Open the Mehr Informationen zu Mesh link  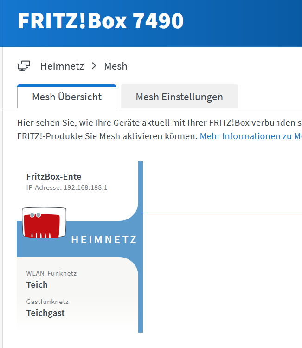251,136
